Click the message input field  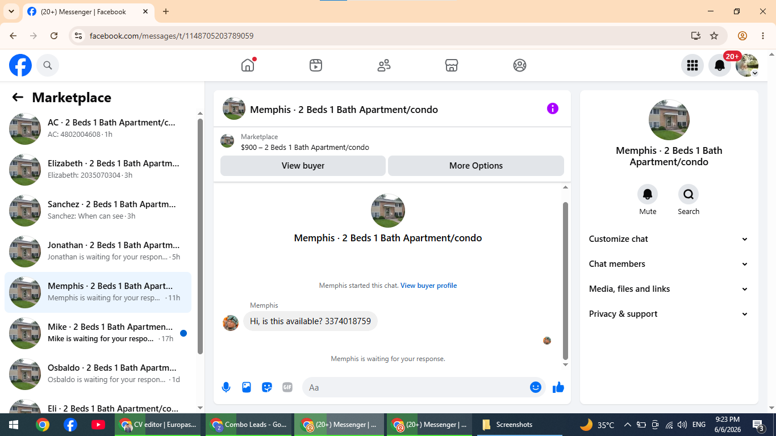pos(416,387)
